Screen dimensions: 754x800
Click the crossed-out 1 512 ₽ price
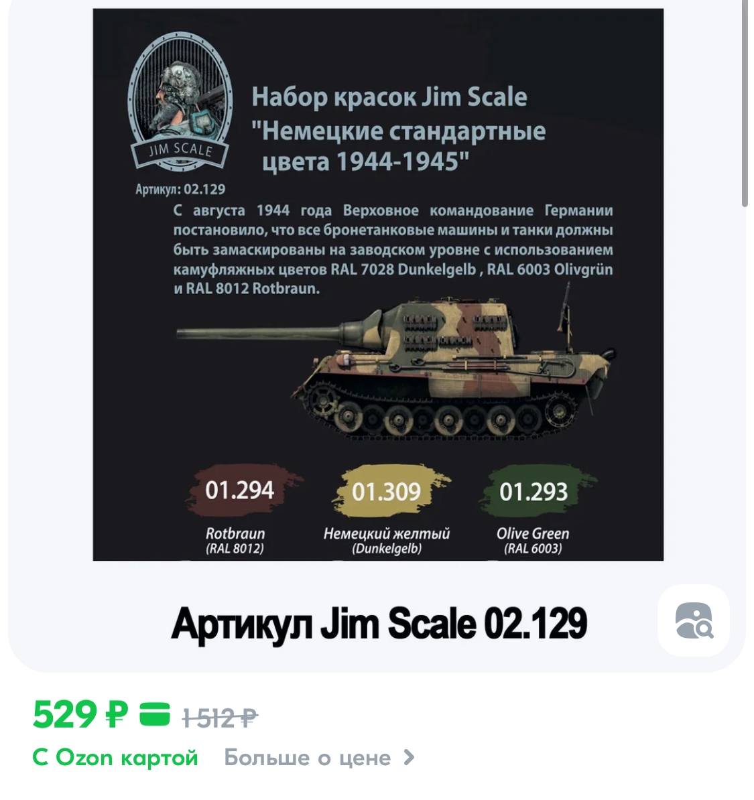[x=220, y=718]
